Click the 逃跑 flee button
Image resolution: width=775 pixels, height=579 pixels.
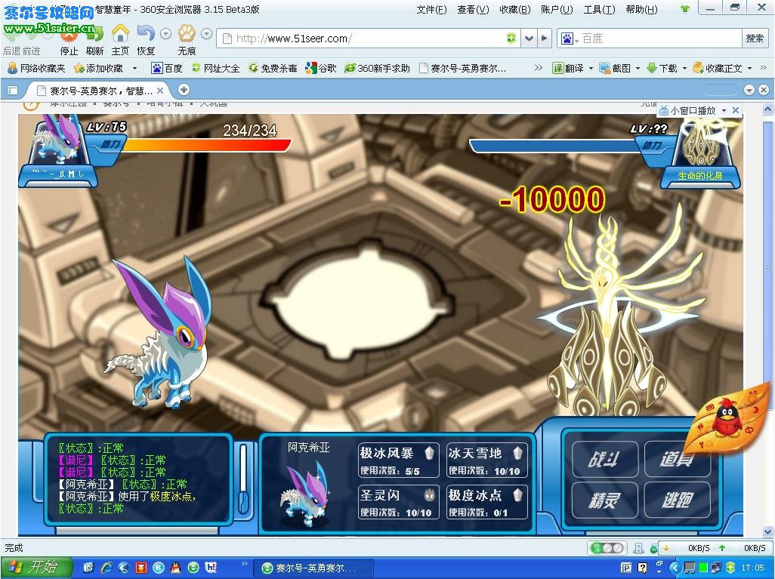[677, 500]
